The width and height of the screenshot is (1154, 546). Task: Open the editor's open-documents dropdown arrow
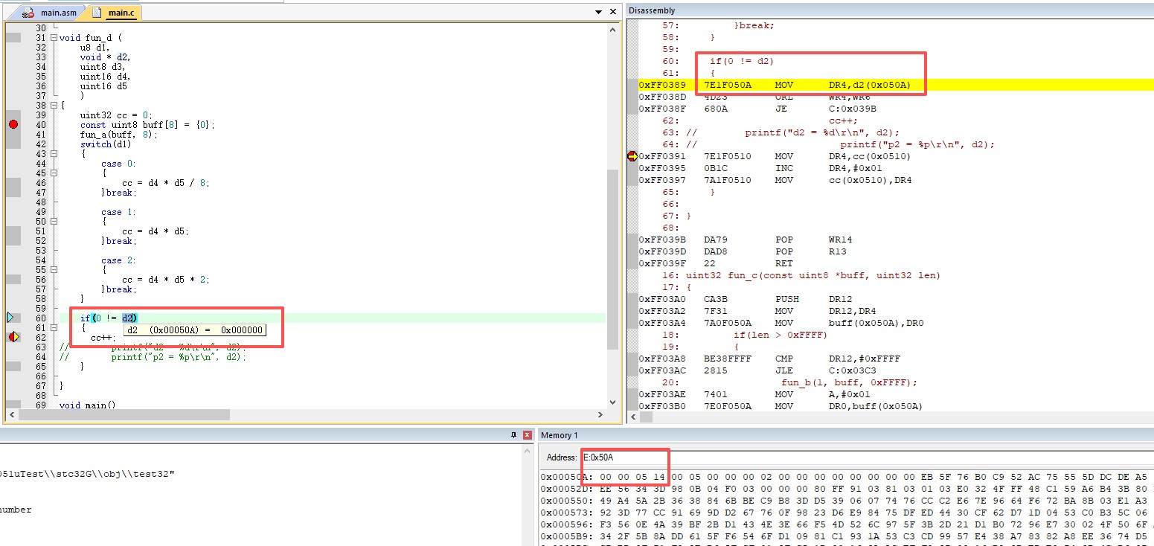pyautogui.click(x=599, y=13)
